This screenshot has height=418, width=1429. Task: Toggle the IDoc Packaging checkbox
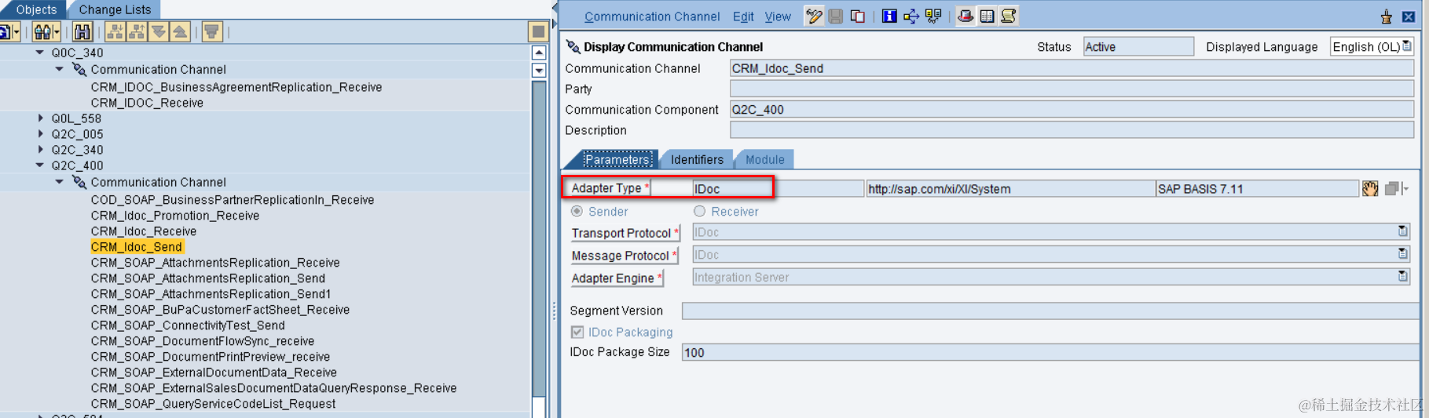577,333
